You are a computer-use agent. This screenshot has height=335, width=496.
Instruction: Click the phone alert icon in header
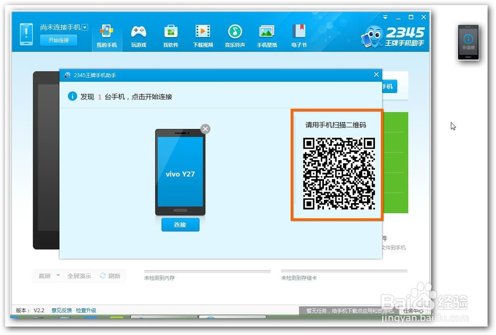[x=26, y=34]
